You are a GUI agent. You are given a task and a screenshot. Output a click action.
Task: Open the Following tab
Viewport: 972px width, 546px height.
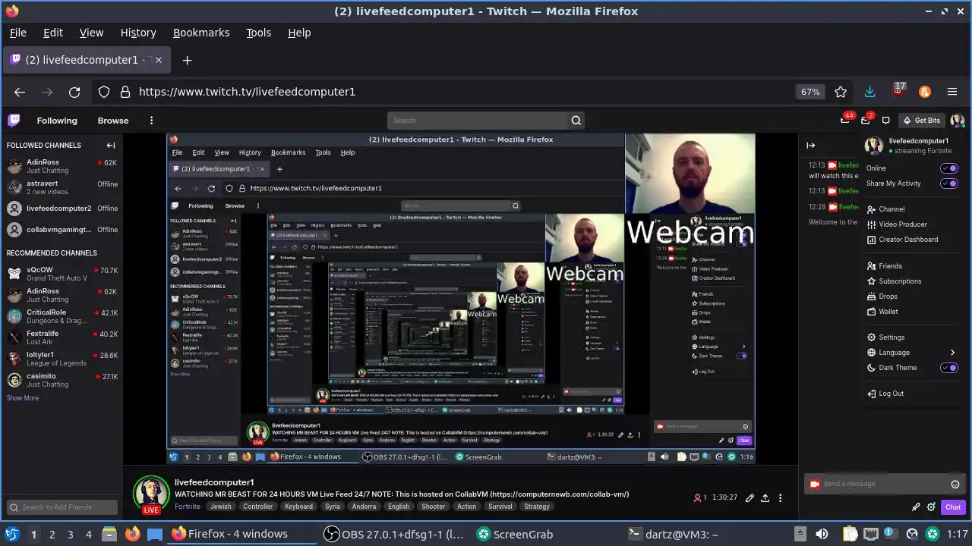(57, 121)
